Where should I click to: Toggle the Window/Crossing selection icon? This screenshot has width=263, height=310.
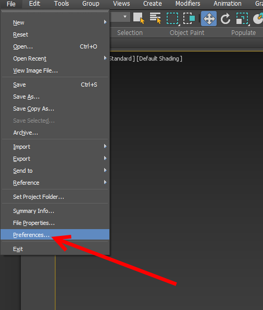click(189, 18)
